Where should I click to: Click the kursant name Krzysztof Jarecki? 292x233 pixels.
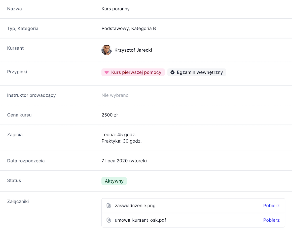click(133, 50)
